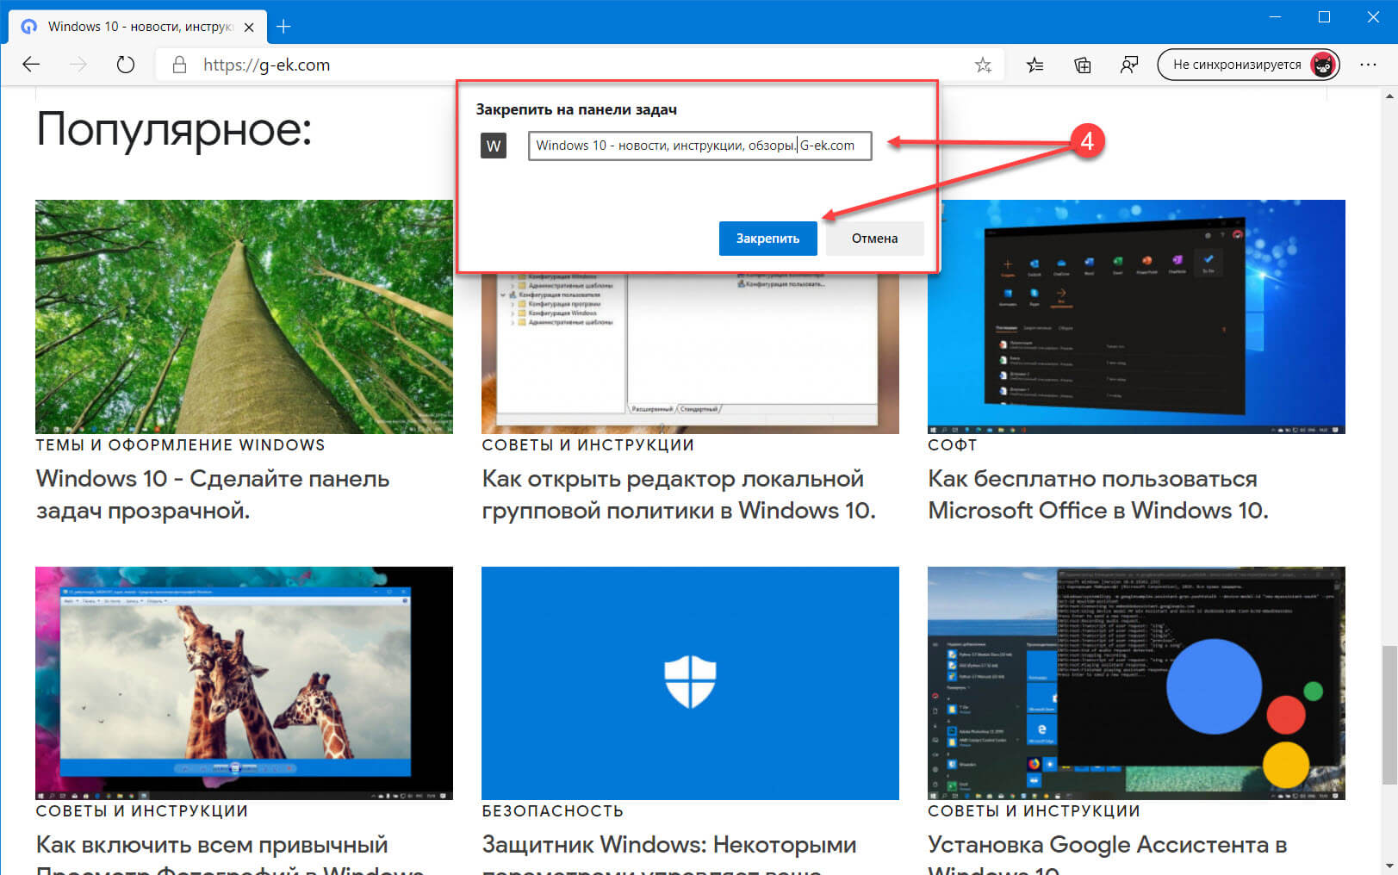Select the Windows 10 - новости tab

(138, 27)
